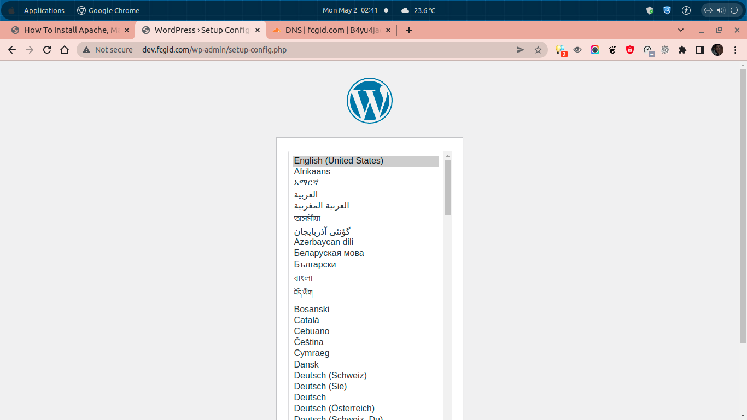The image size is (747, 420).
Task: Select Dansk language
Action: point(366,365)
